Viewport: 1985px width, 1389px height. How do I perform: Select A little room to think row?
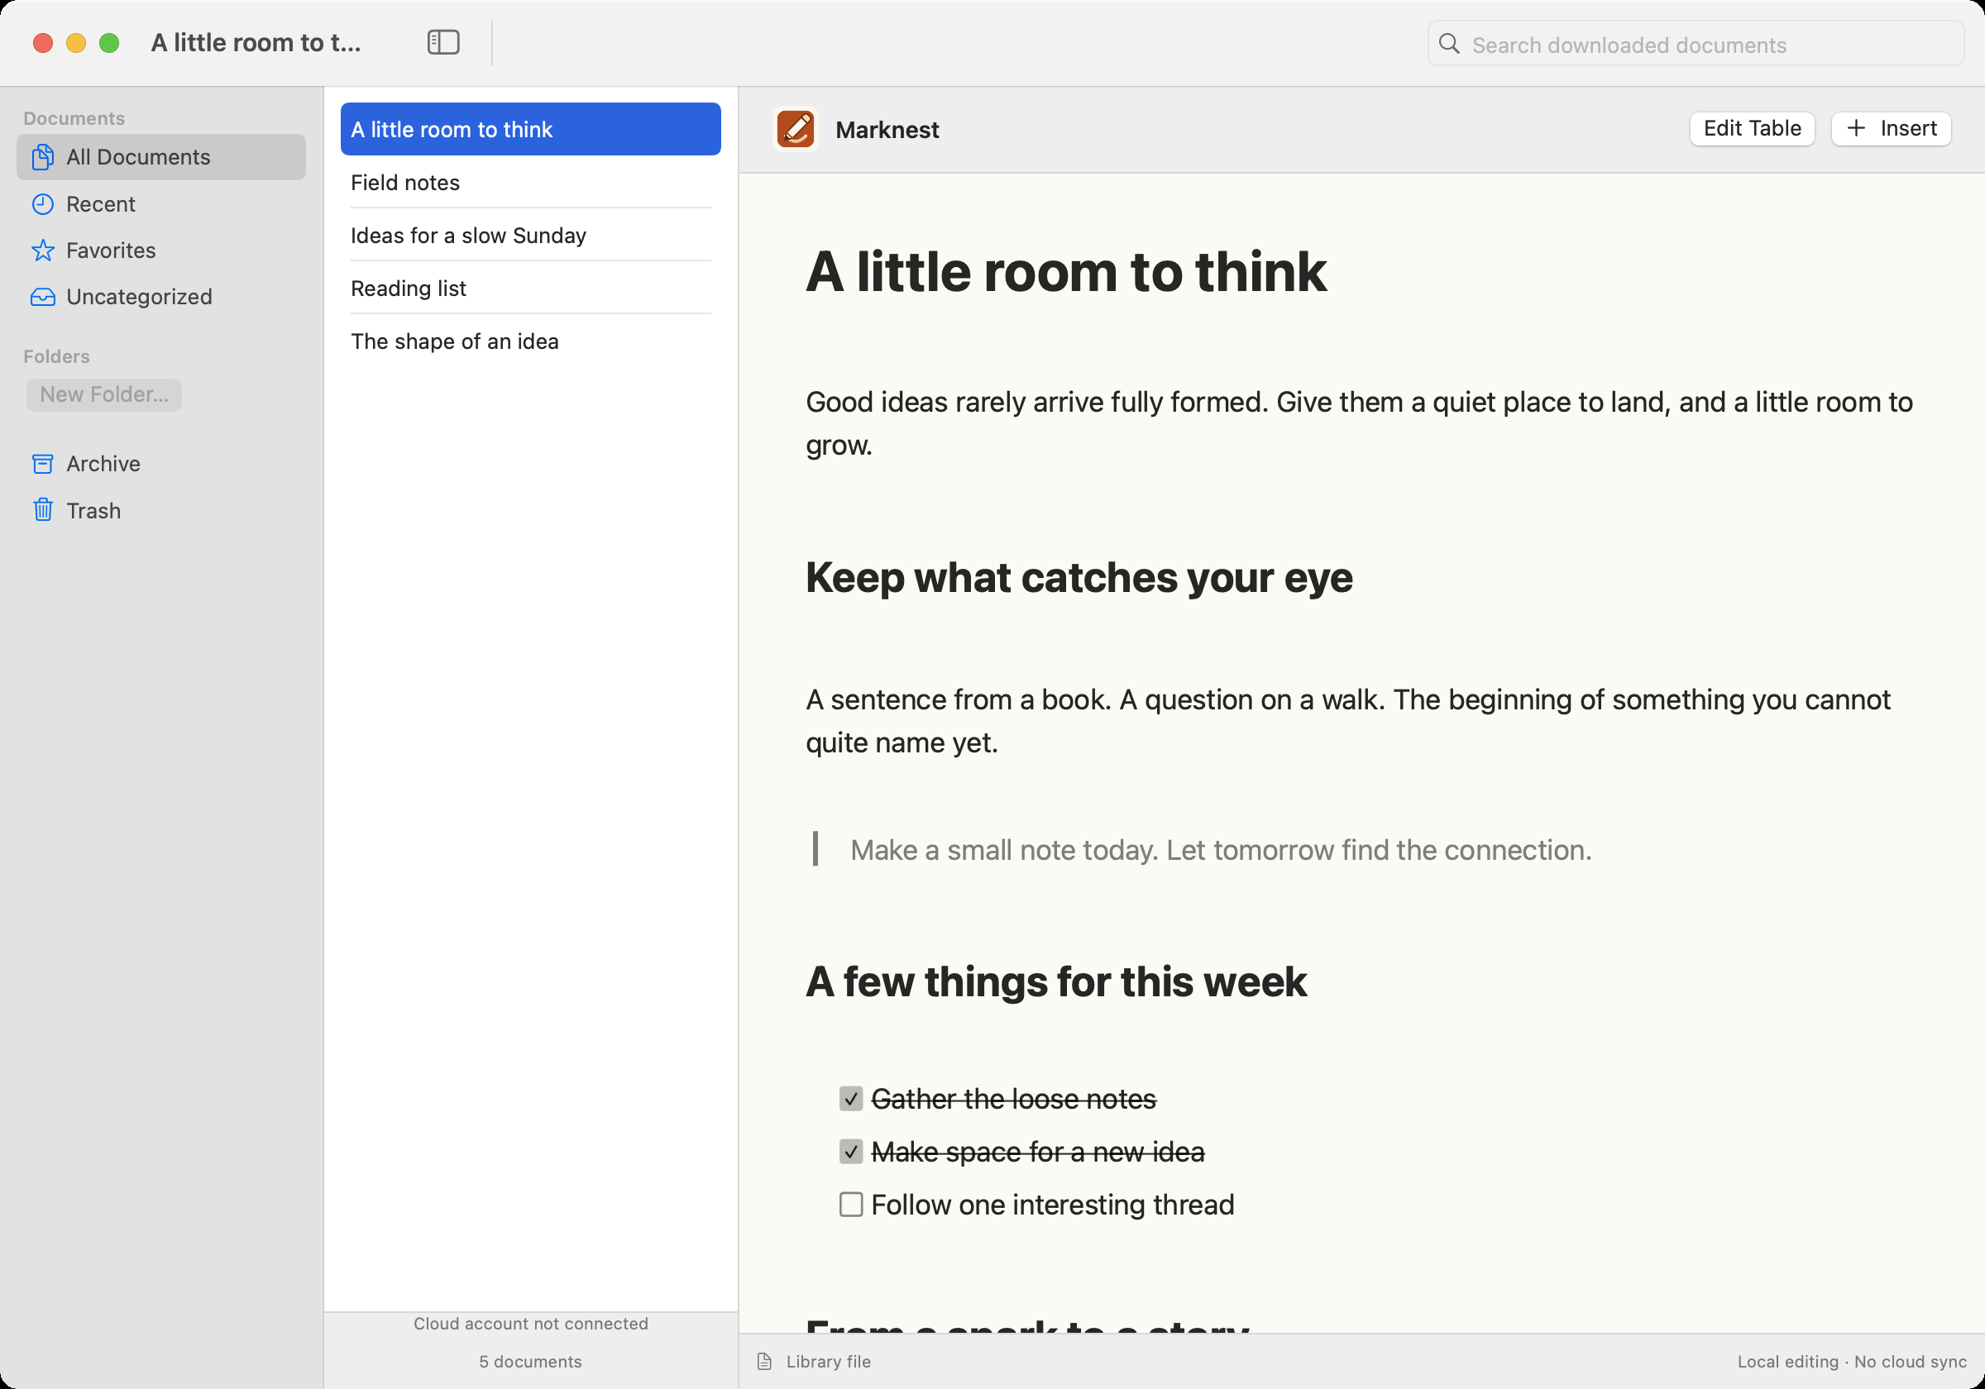pos(530,129)
